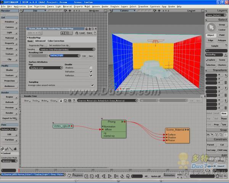Click the Playback icon in timeline bar

click(77, 175)
